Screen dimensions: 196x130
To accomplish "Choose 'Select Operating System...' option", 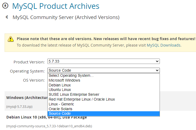I will 104,75.
